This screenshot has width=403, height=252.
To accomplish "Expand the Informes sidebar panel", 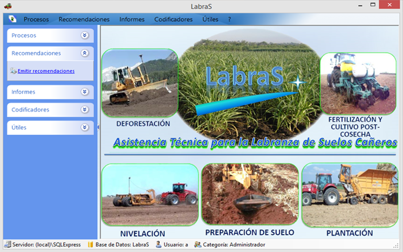I will [x=85, y=92].
